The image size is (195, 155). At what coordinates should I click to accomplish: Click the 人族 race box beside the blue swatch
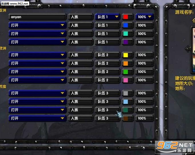tap(81, 25)
